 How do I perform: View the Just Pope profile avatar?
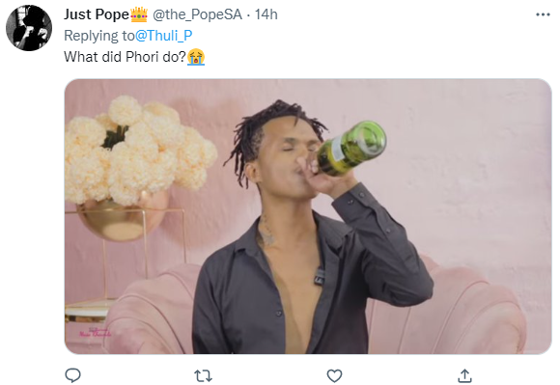click(x=29, y=28)
